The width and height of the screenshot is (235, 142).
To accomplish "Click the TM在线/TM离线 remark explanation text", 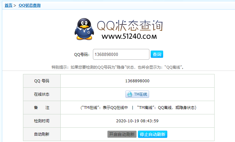I will point(139,108).
